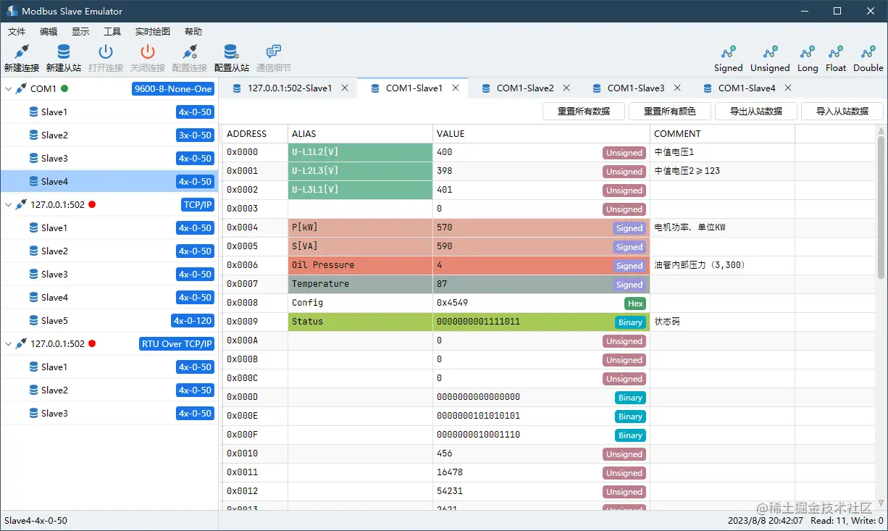Click the 新建从站 toolbar icon
Image resolution: width=888 pixels, height=531 pixels.
click(64, 52)
